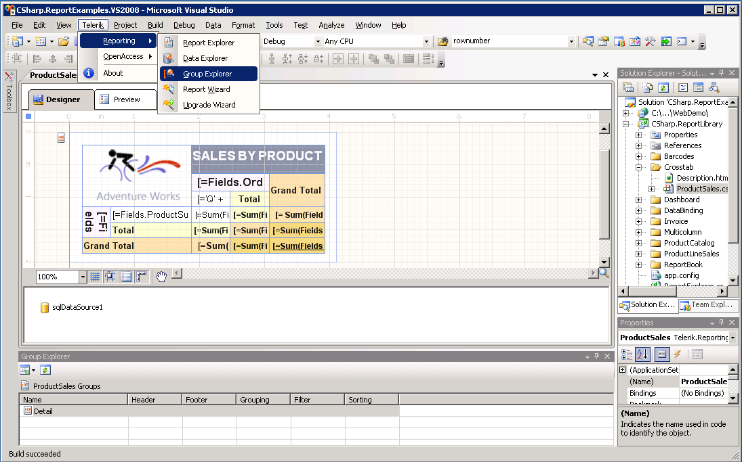The image size is (742, 462).
Task: Click the New Project toolbar icon
Action: pyautogui.click(x=18, y=41)
